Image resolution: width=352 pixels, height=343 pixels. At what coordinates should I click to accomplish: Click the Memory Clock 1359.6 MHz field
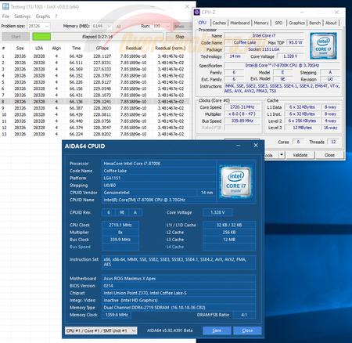click(x=117, y=315)
